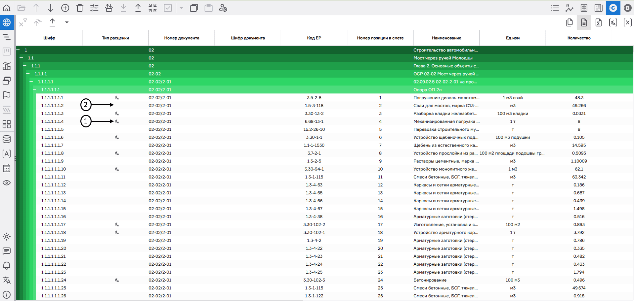This screenshot has width=634, height=301.
Task: Click the Наименование column header
Action: 446,38
